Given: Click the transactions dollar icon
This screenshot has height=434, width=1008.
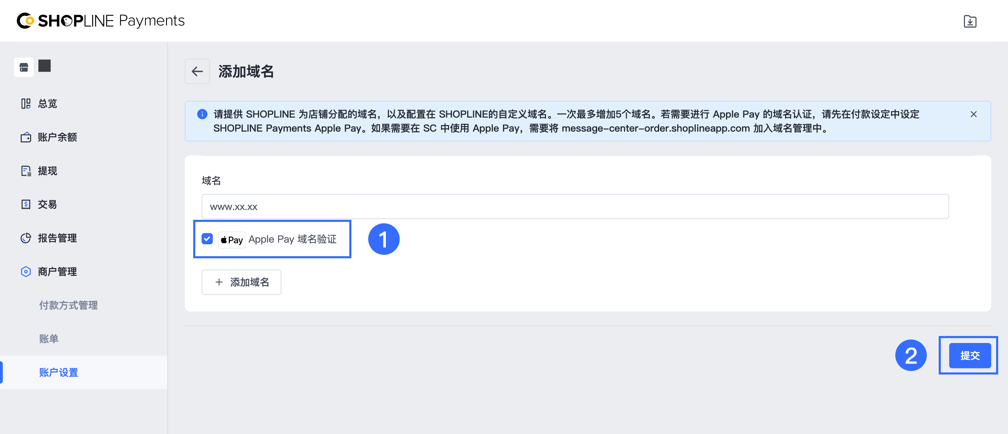Looking at the screenshot, I should point(26,204).
